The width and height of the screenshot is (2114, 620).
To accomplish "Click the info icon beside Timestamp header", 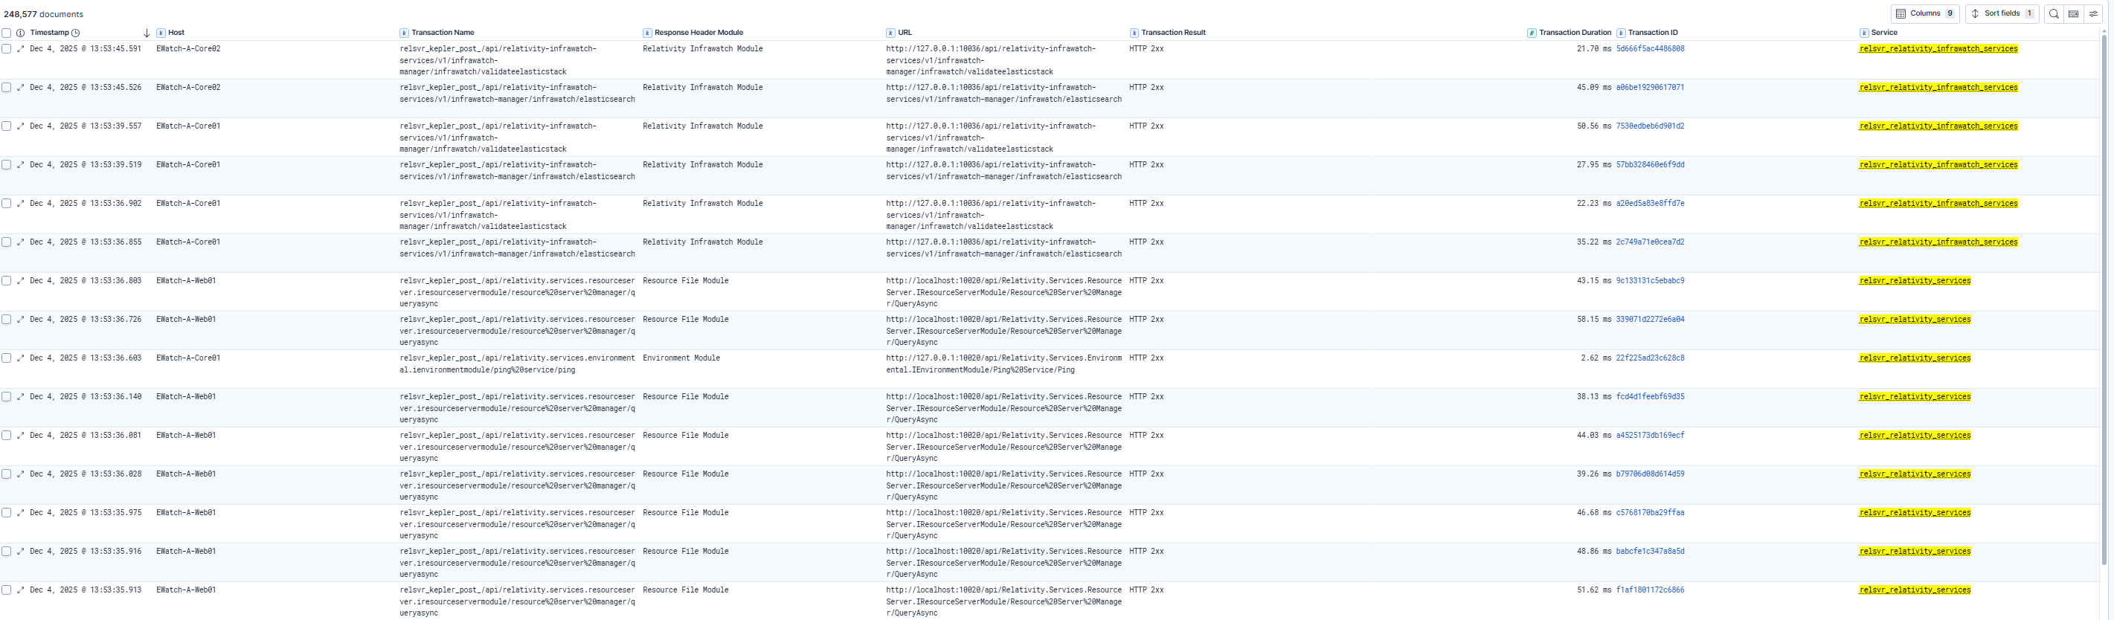I will tap(21, 33).
